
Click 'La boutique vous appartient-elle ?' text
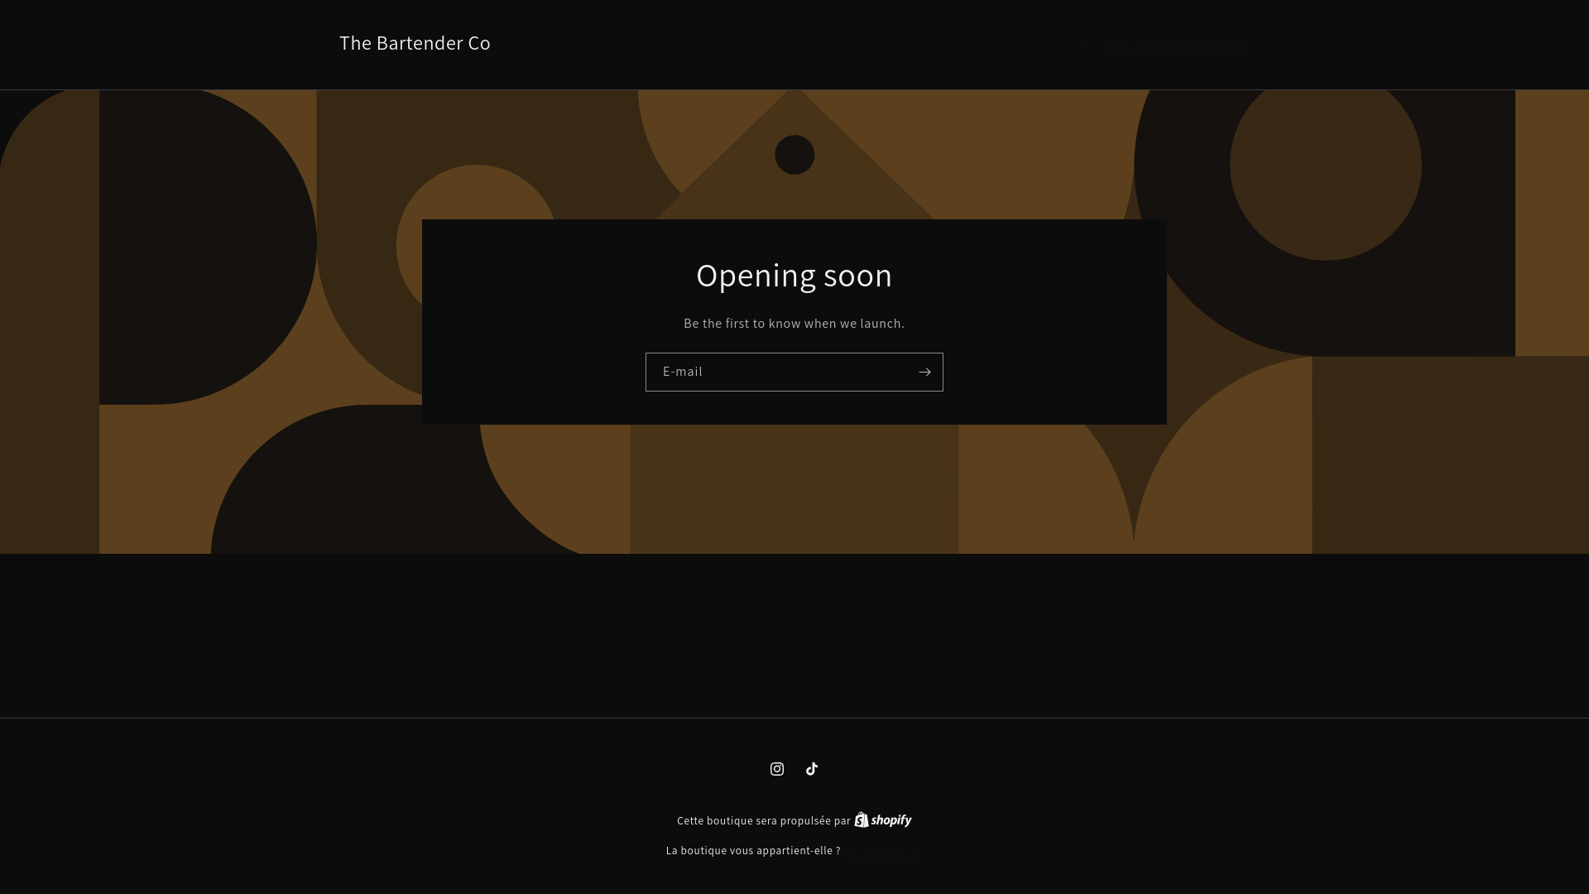point(753,851)
